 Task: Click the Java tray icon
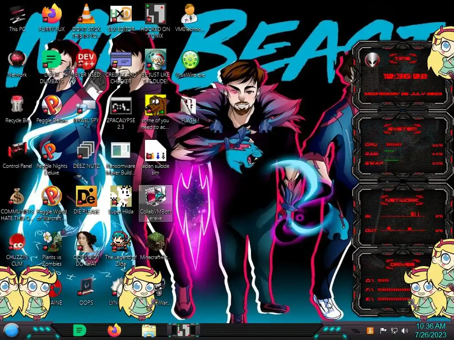point(370,330)
